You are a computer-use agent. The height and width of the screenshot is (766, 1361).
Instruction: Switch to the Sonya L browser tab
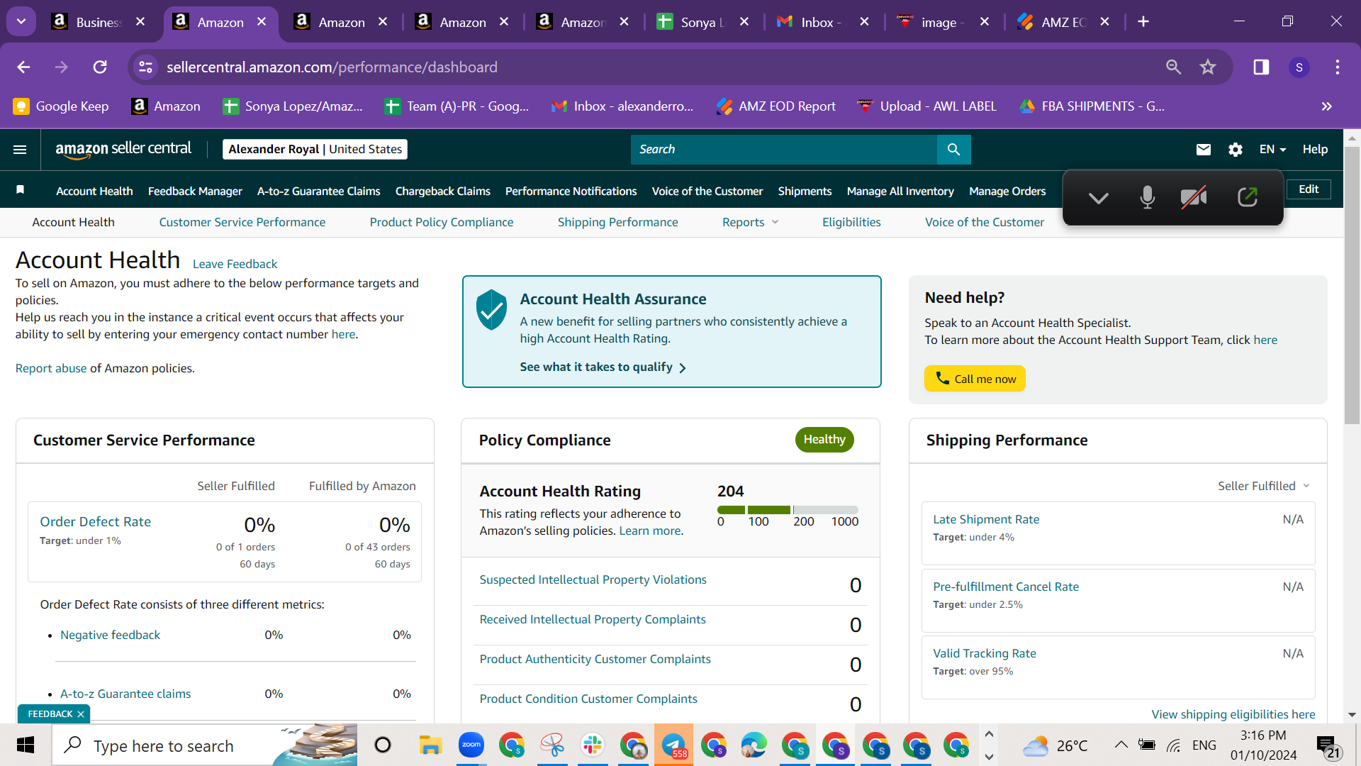click(x=703, y=22)
